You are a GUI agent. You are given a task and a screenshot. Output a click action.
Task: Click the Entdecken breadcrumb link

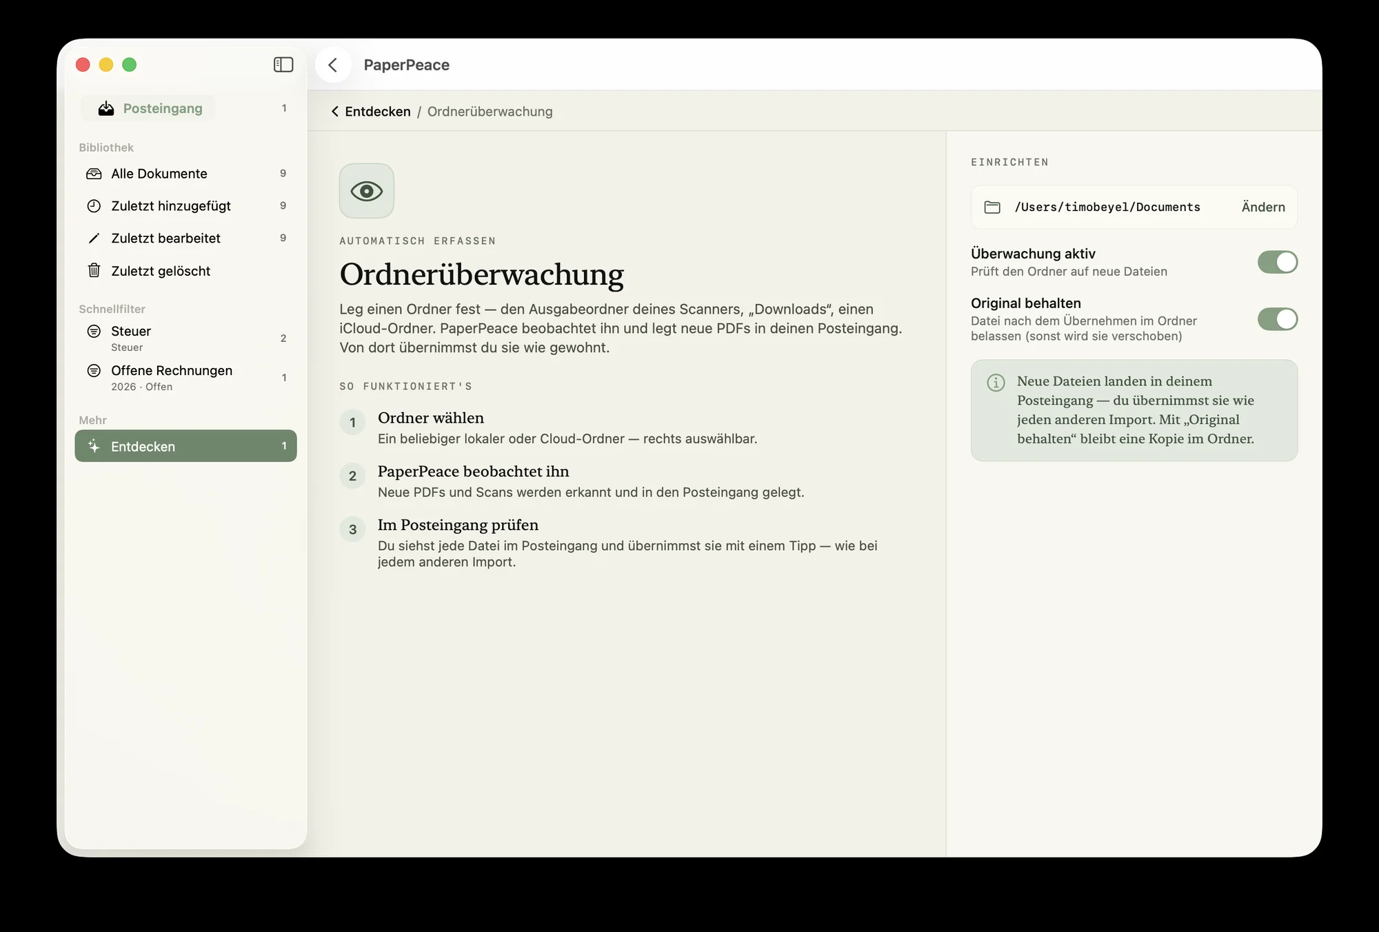pyautogui.click(x=378, y=112)
